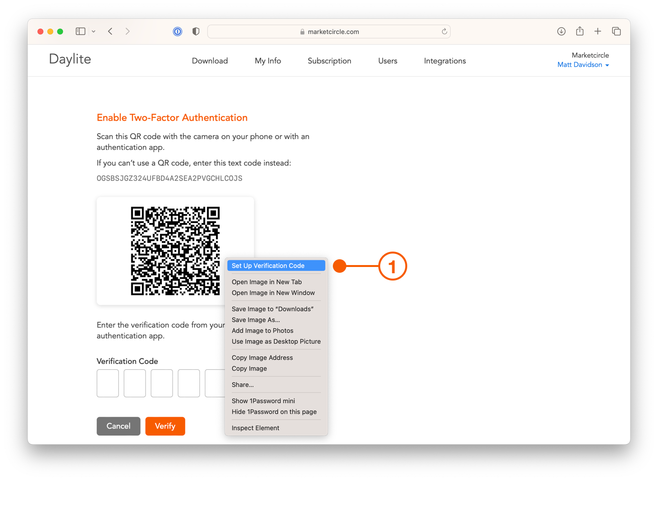Choose Save Image As…
This screenshot has height=505, width=657.
tap(276, 320)
